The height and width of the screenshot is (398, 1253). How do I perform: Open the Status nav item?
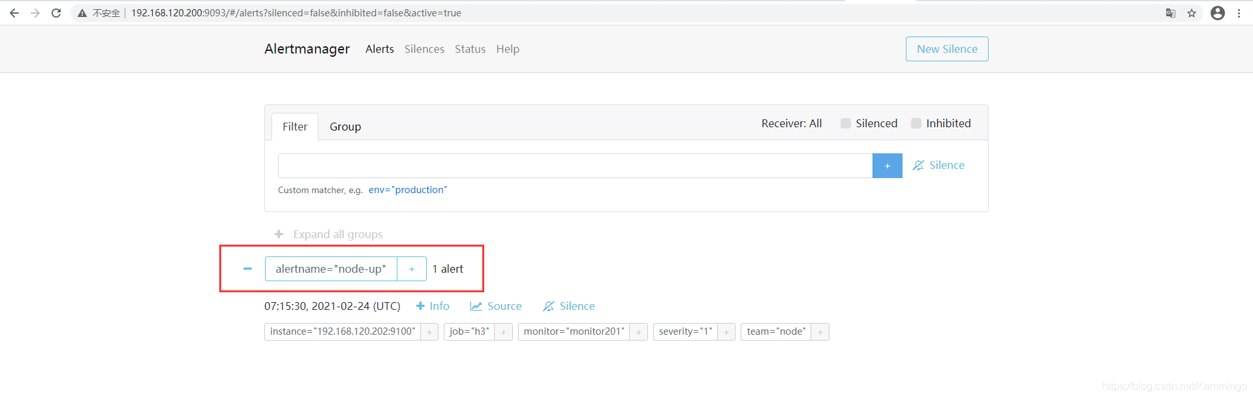pos(470,49)
